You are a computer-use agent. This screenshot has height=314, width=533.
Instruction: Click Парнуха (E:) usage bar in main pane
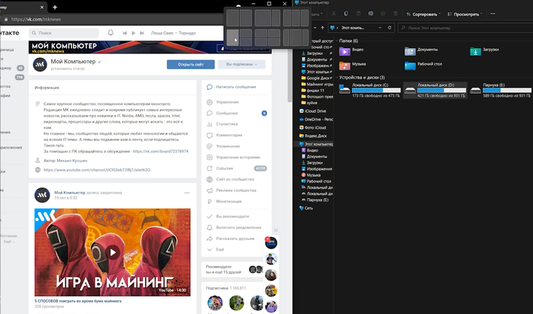507,91
